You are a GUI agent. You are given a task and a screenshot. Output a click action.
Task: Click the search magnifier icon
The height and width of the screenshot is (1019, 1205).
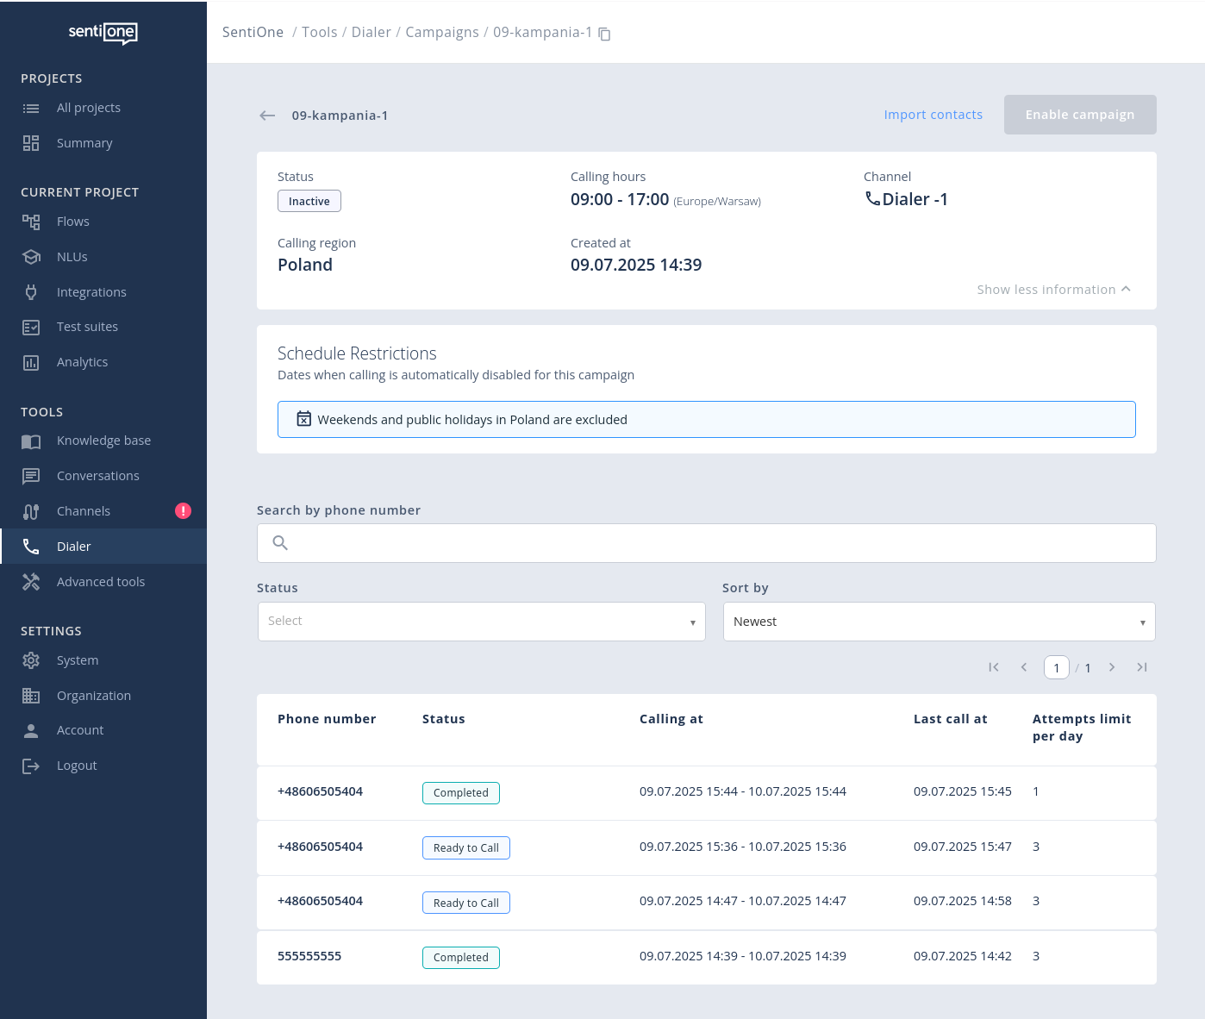tap(280, 543)
